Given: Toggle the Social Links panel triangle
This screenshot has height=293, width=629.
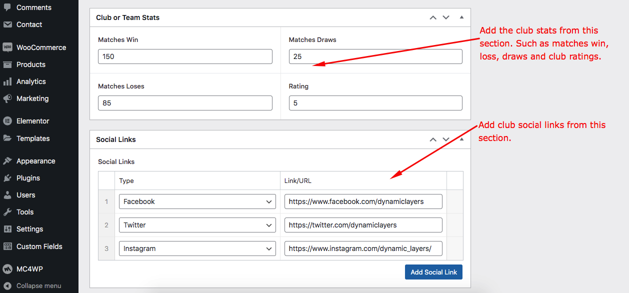Looking at the screenshot, I should 461,139.
